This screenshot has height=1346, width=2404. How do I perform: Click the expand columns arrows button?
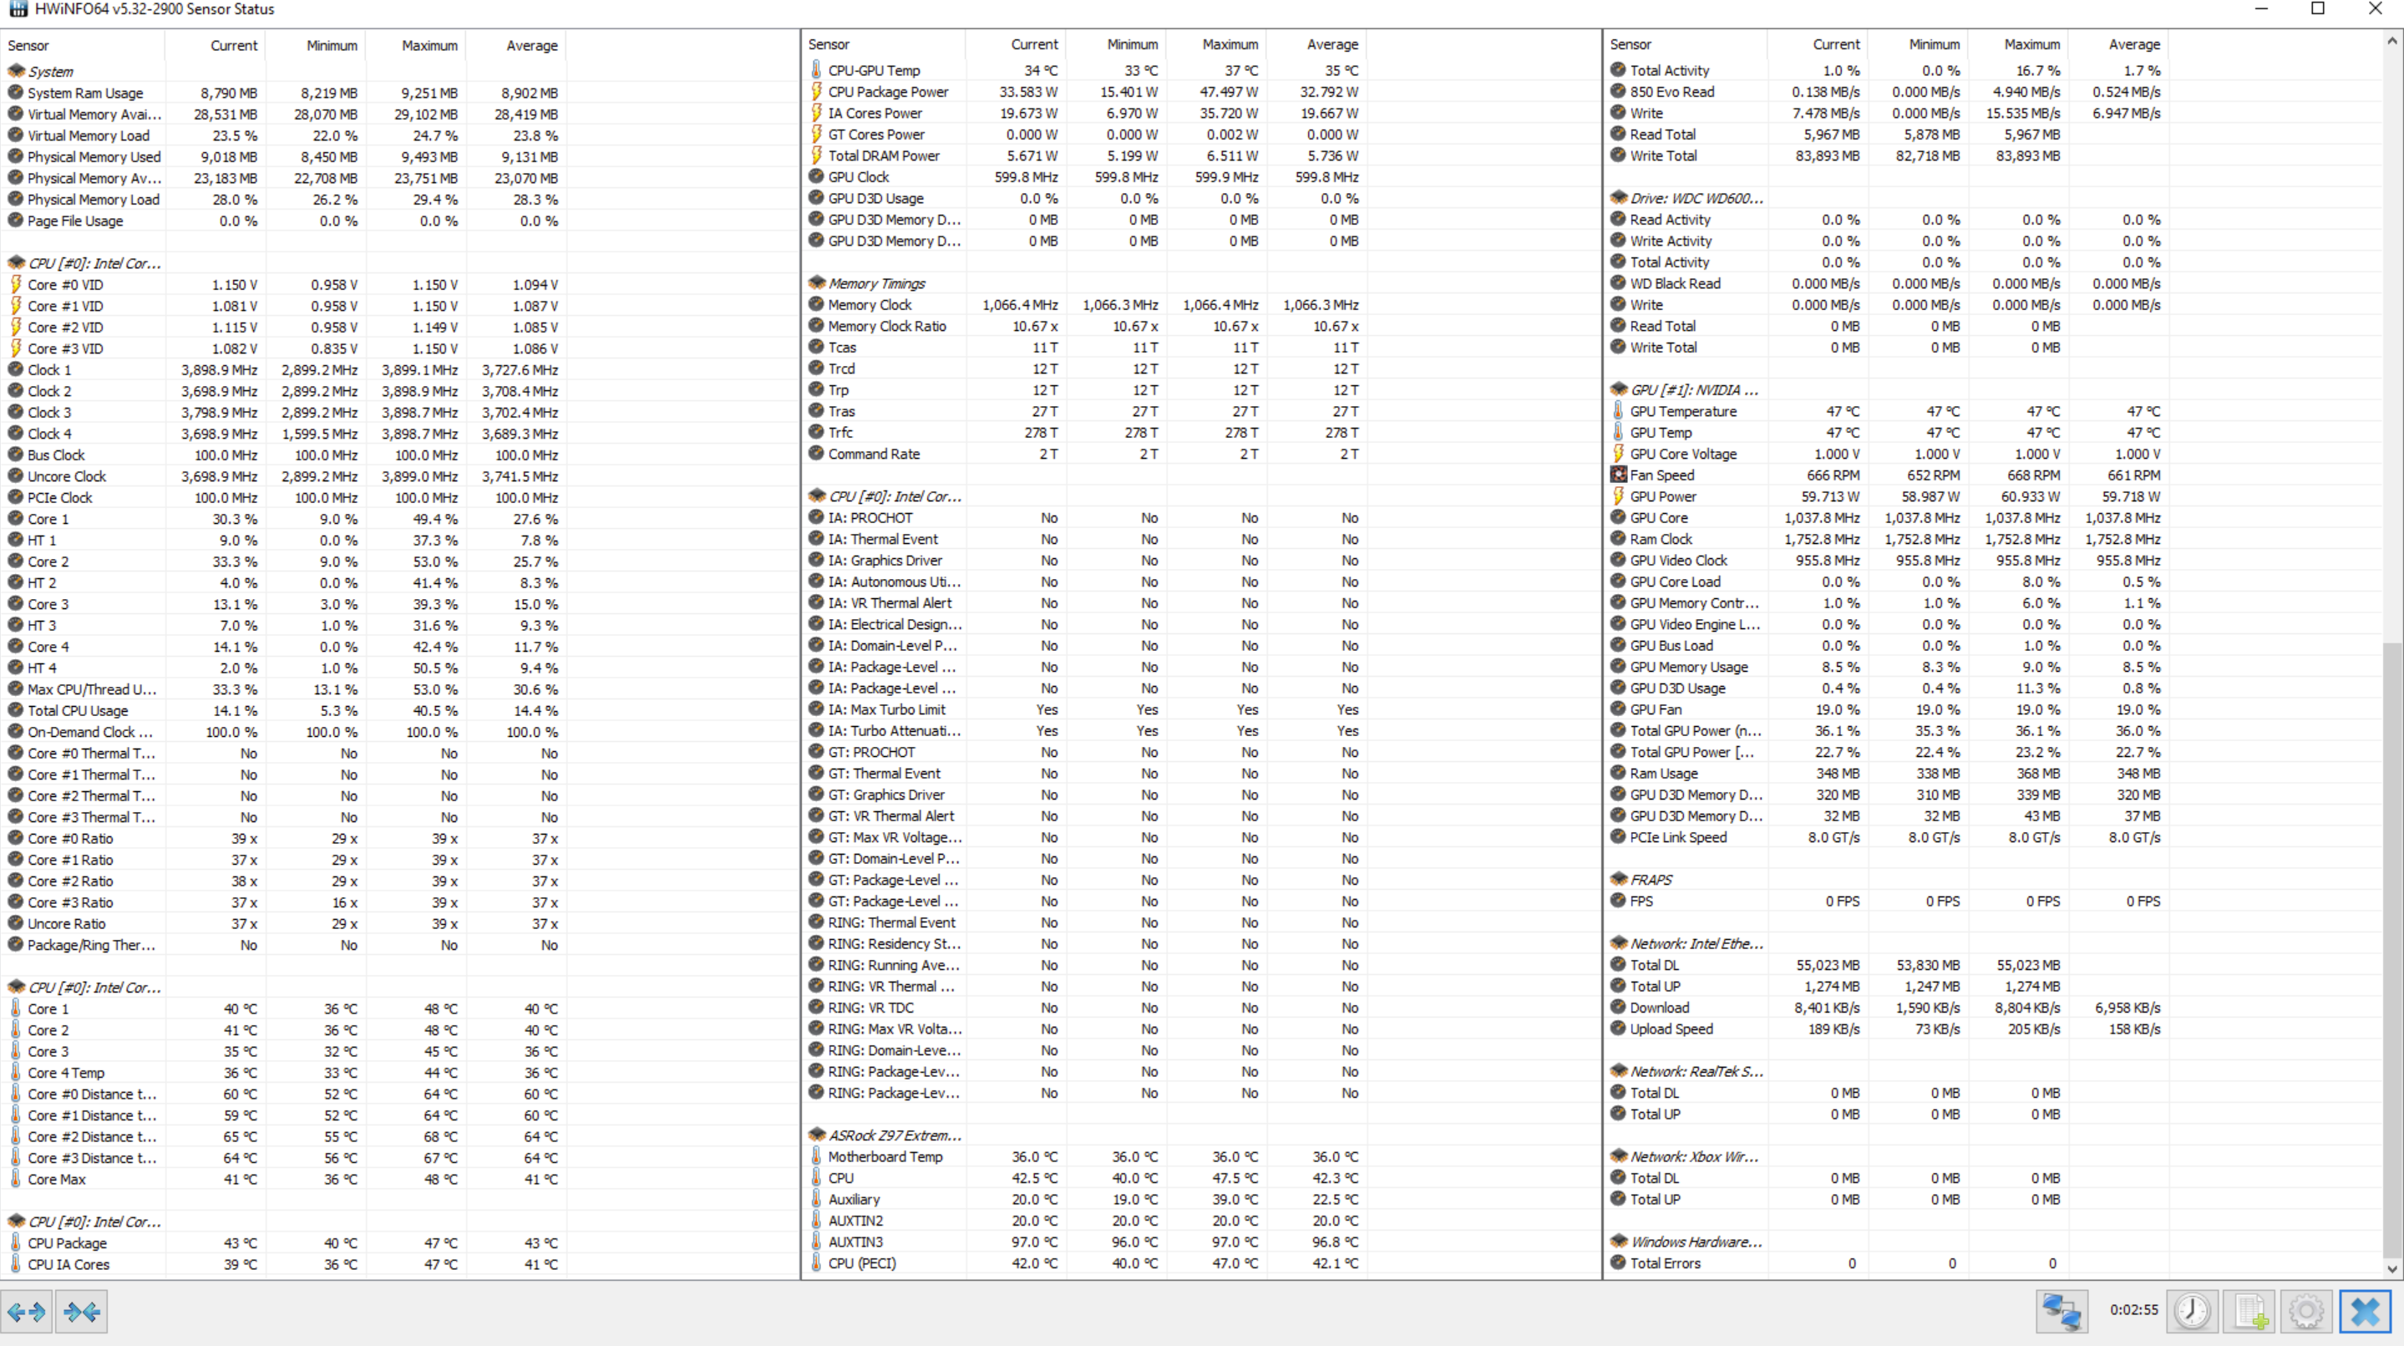tap(27, 1312)
